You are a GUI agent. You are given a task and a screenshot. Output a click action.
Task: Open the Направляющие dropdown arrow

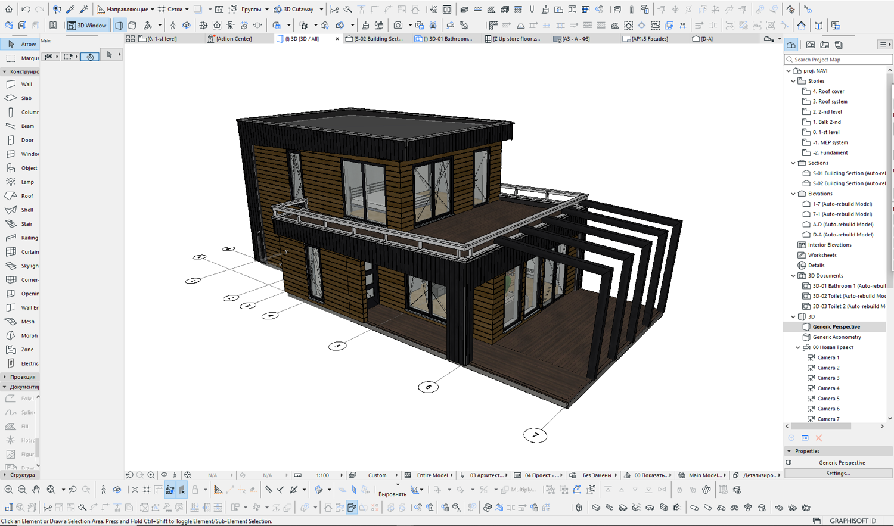[x=152, y=9]
